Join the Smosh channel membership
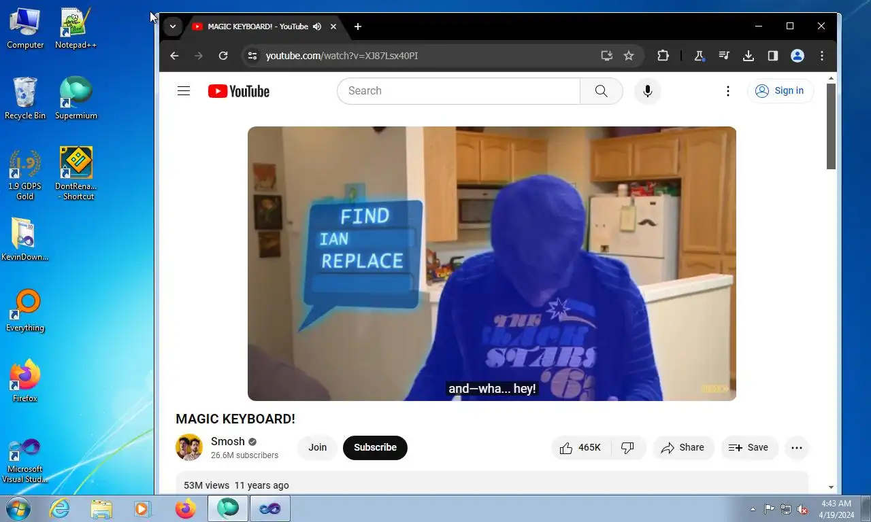Image resolution: width=871 pixels, height=522 pixels. (318, 448)
